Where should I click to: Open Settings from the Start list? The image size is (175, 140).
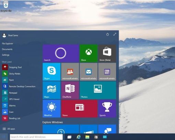(x=5, y=55)
